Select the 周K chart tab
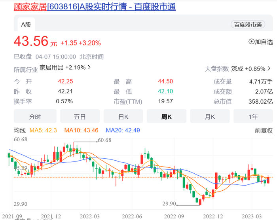Image resolution: width=277 pixels, height=220 pixels. coord(167,116)
